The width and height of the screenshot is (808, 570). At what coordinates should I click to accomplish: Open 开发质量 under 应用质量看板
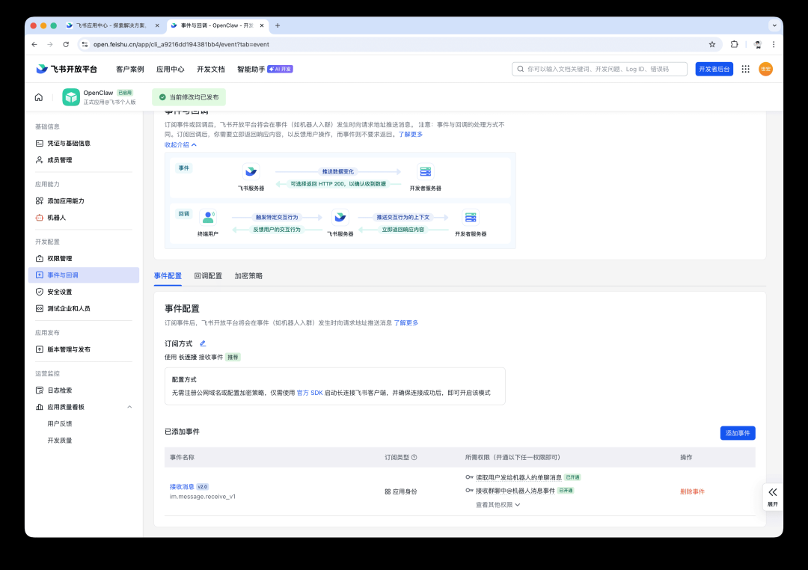click(x=60, y=440)
